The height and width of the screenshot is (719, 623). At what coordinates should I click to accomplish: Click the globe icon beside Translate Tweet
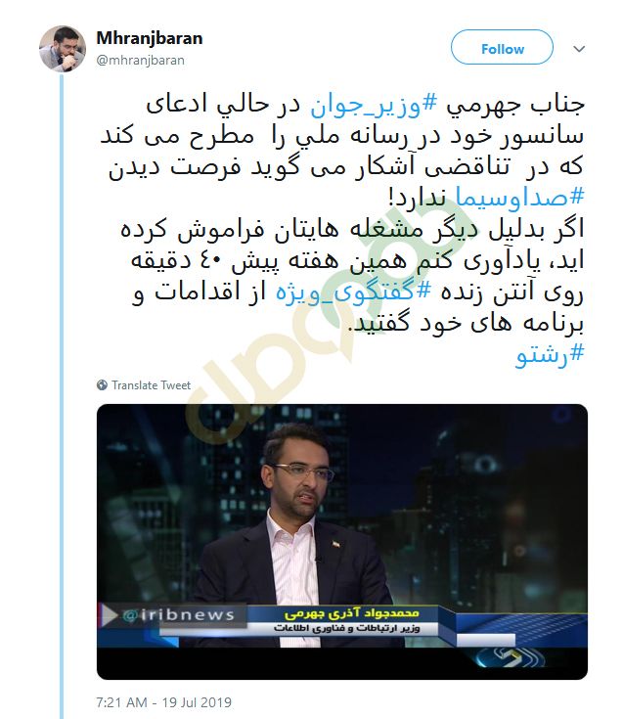[103, 385]
